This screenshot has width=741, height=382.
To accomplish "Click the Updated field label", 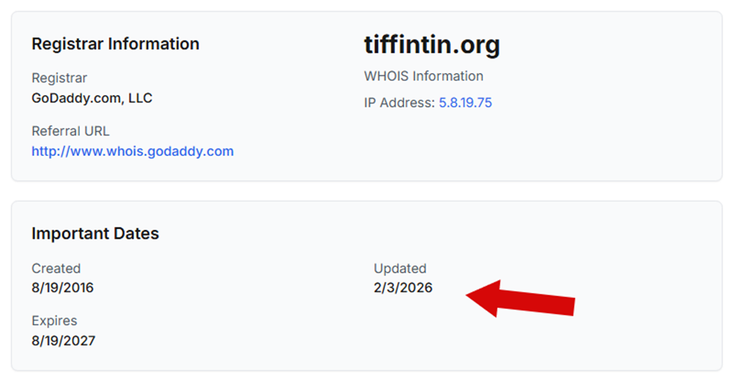I will 399,268.
